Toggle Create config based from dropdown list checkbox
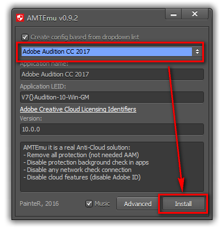Viewport: 220px width, 232px height. click(25, 37)
